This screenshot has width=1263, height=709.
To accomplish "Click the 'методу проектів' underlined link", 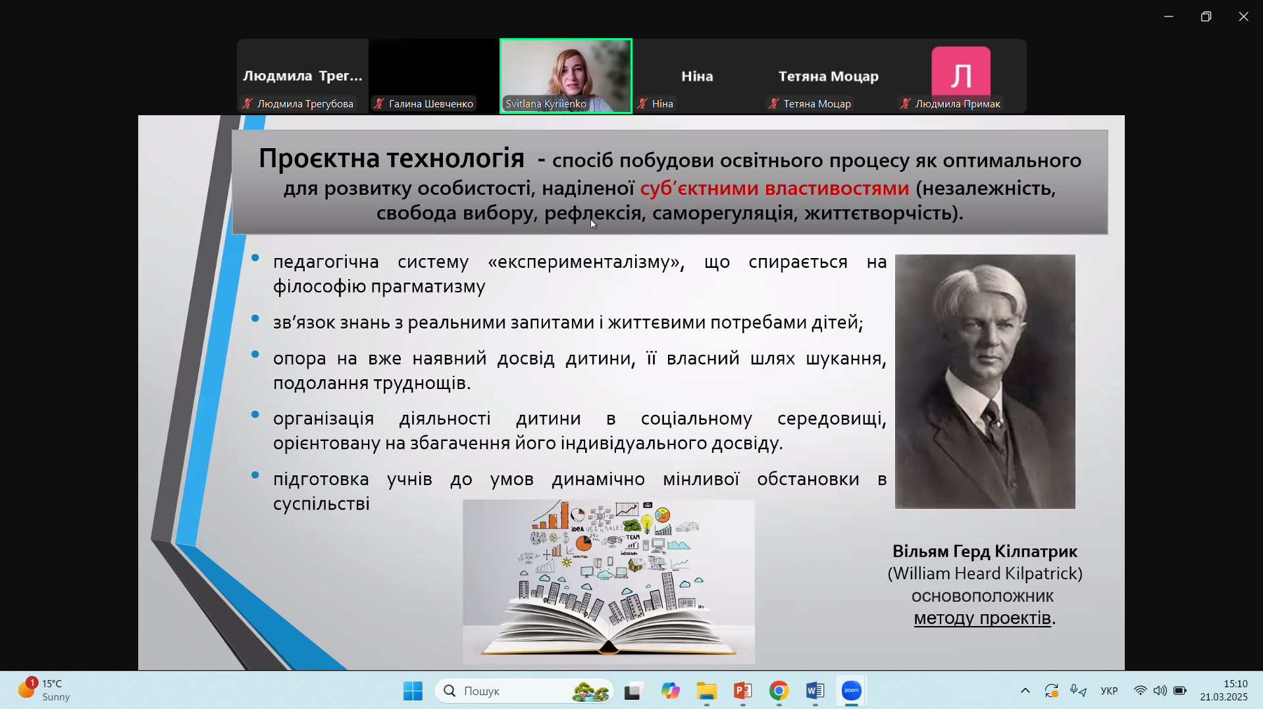I will [982, 618].
